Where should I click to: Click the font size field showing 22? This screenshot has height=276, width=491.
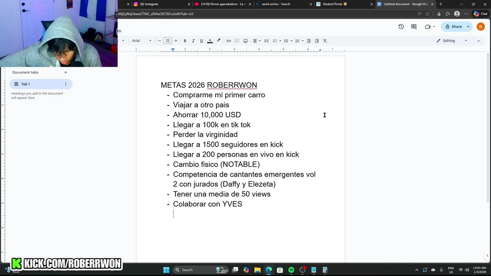[x=168, y=41]
